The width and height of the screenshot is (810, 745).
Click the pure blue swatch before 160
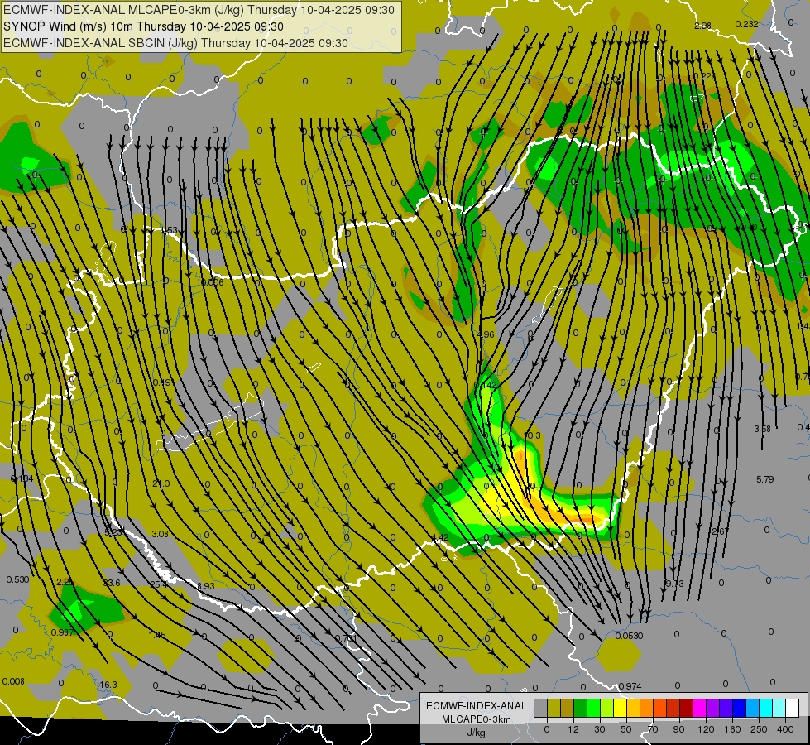(739, 709)
